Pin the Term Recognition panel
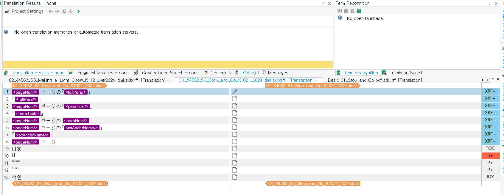 [x=489, y=4]
